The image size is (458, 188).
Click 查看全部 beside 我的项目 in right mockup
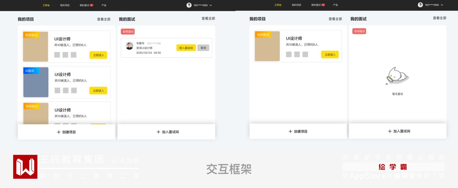[335, 19]
